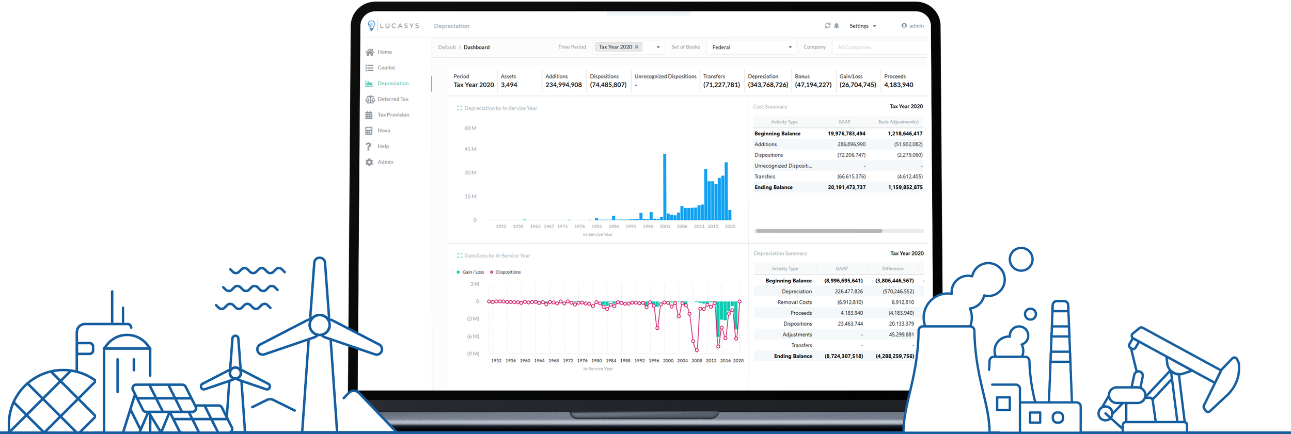Click the Proceeds value 4,183,940 in summary bar

point(899,85)
